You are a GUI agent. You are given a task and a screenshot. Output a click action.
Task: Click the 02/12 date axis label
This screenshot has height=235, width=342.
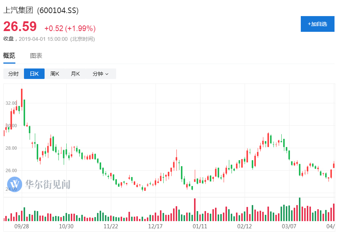point(245,226)
